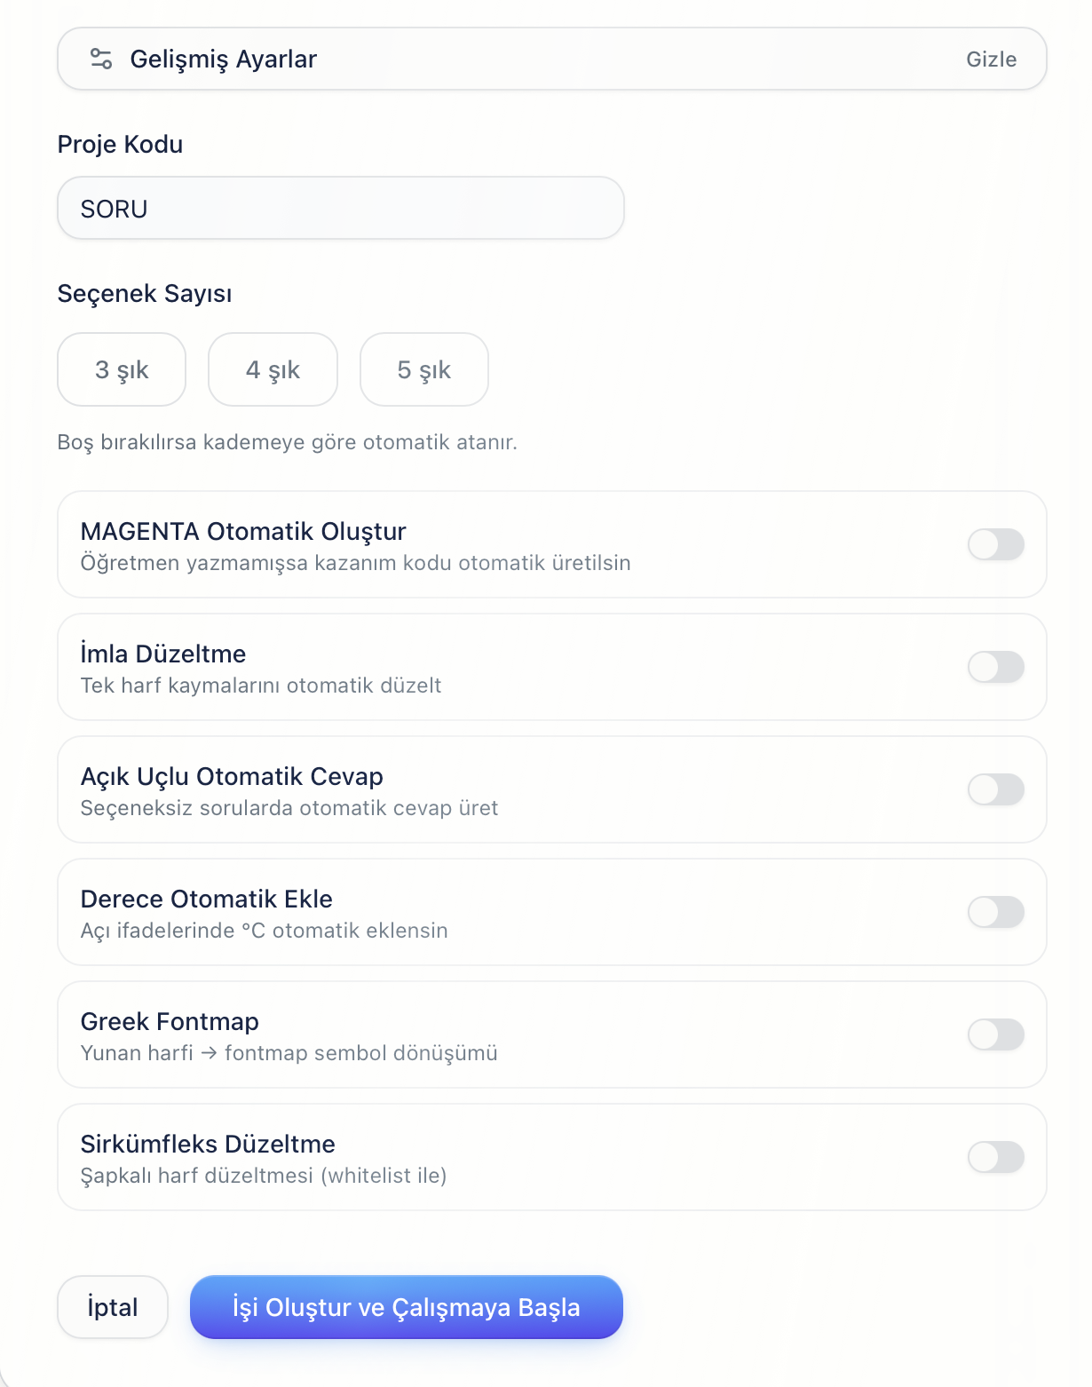Screen dimensions: 1092x1387
Task: Click the Sirkümfleks Düzeltme description text
Action: coord(264,1176)
